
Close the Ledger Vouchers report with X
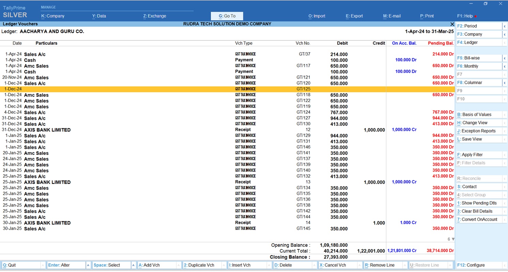(452, 24)
